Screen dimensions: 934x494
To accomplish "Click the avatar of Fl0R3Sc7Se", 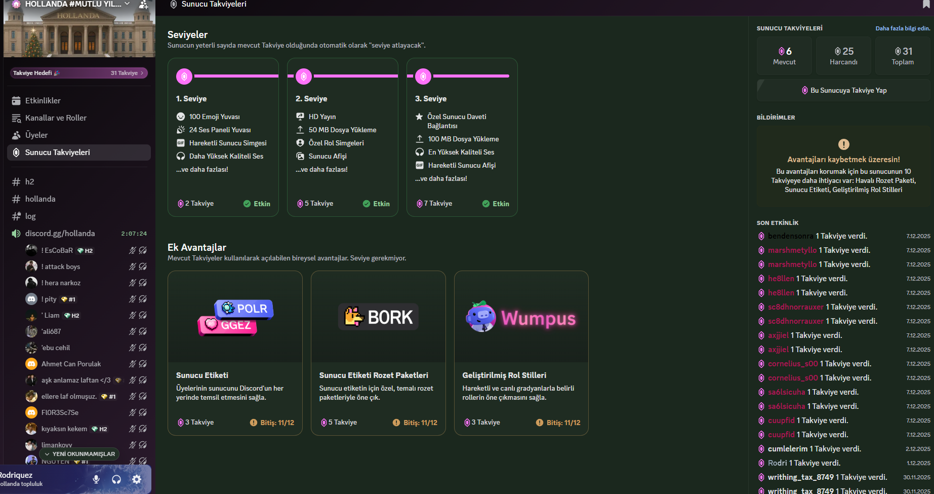I will click(31, 412).
